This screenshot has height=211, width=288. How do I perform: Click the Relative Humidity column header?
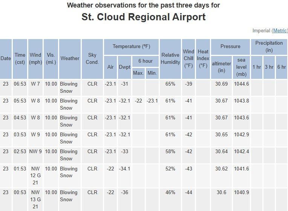[x=170, y=59]
